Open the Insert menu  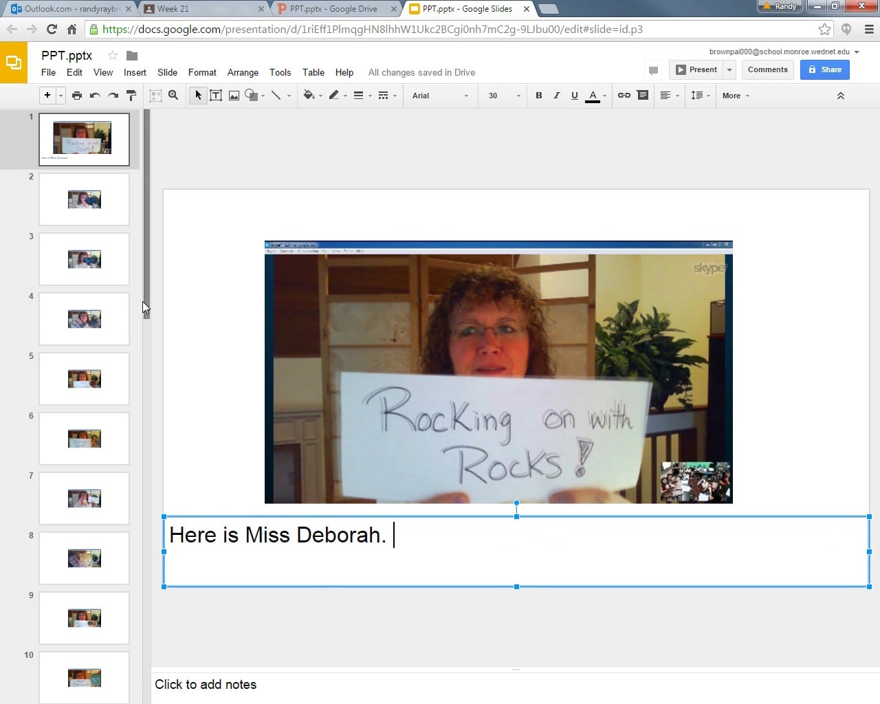click(135, 72)
